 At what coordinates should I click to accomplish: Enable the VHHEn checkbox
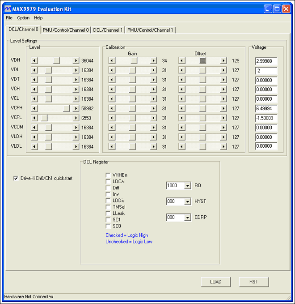(x=108, y=175)
